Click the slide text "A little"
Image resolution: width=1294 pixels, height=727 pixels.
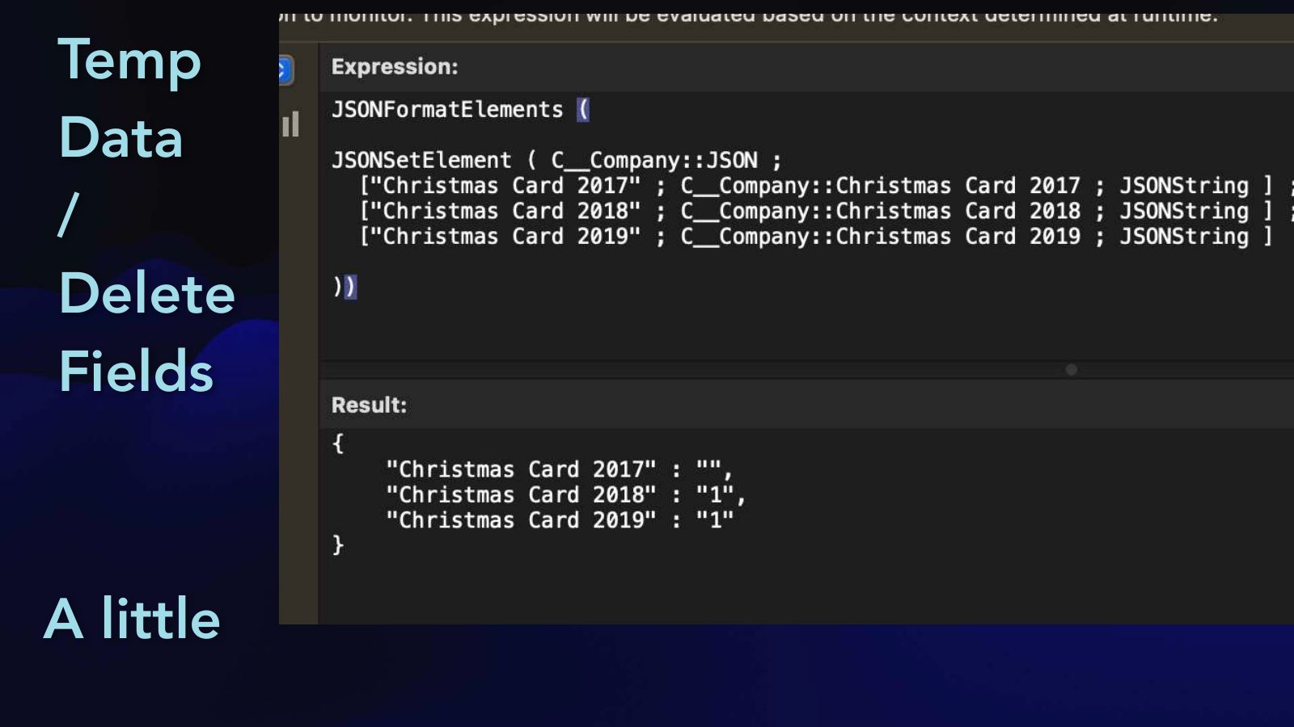[132, 619]
